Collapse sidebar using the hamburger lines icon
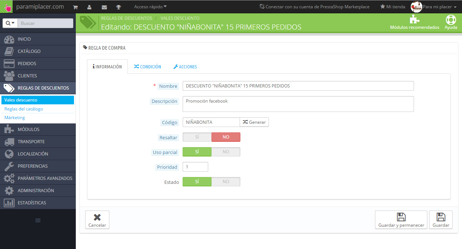Viewport: 462px width, 249px height. coord(38,220)
